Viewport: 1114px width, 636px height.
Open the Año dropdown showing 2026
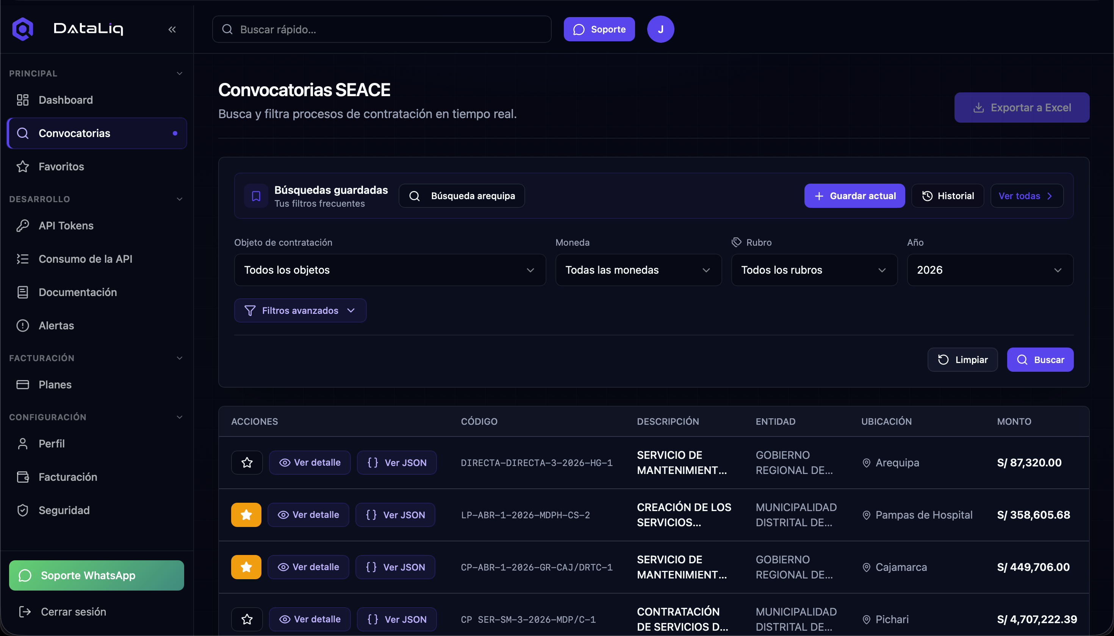tap(990, 270)
